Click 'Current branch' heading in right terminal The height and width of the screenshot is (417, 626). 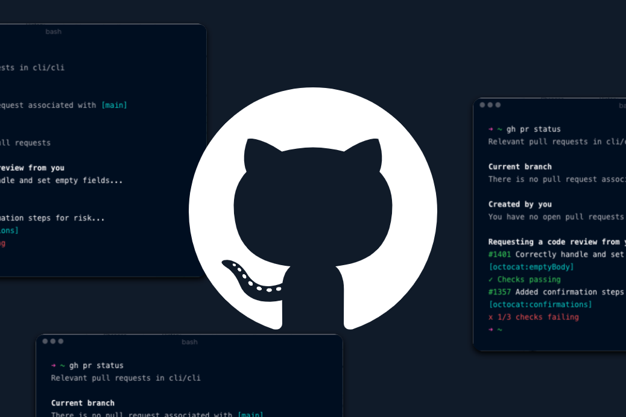520,167
